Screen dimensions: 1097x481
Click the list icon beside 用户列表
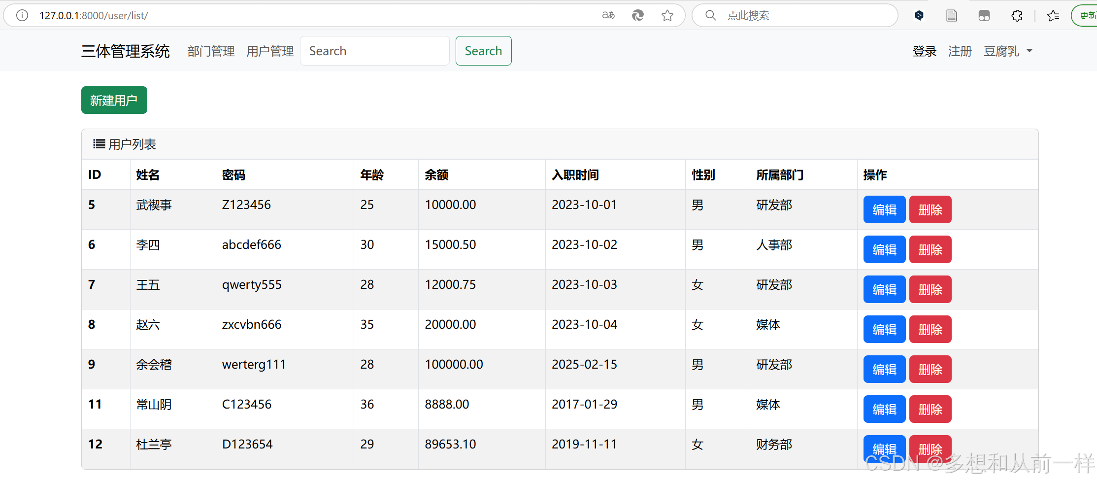coord(99,144)
